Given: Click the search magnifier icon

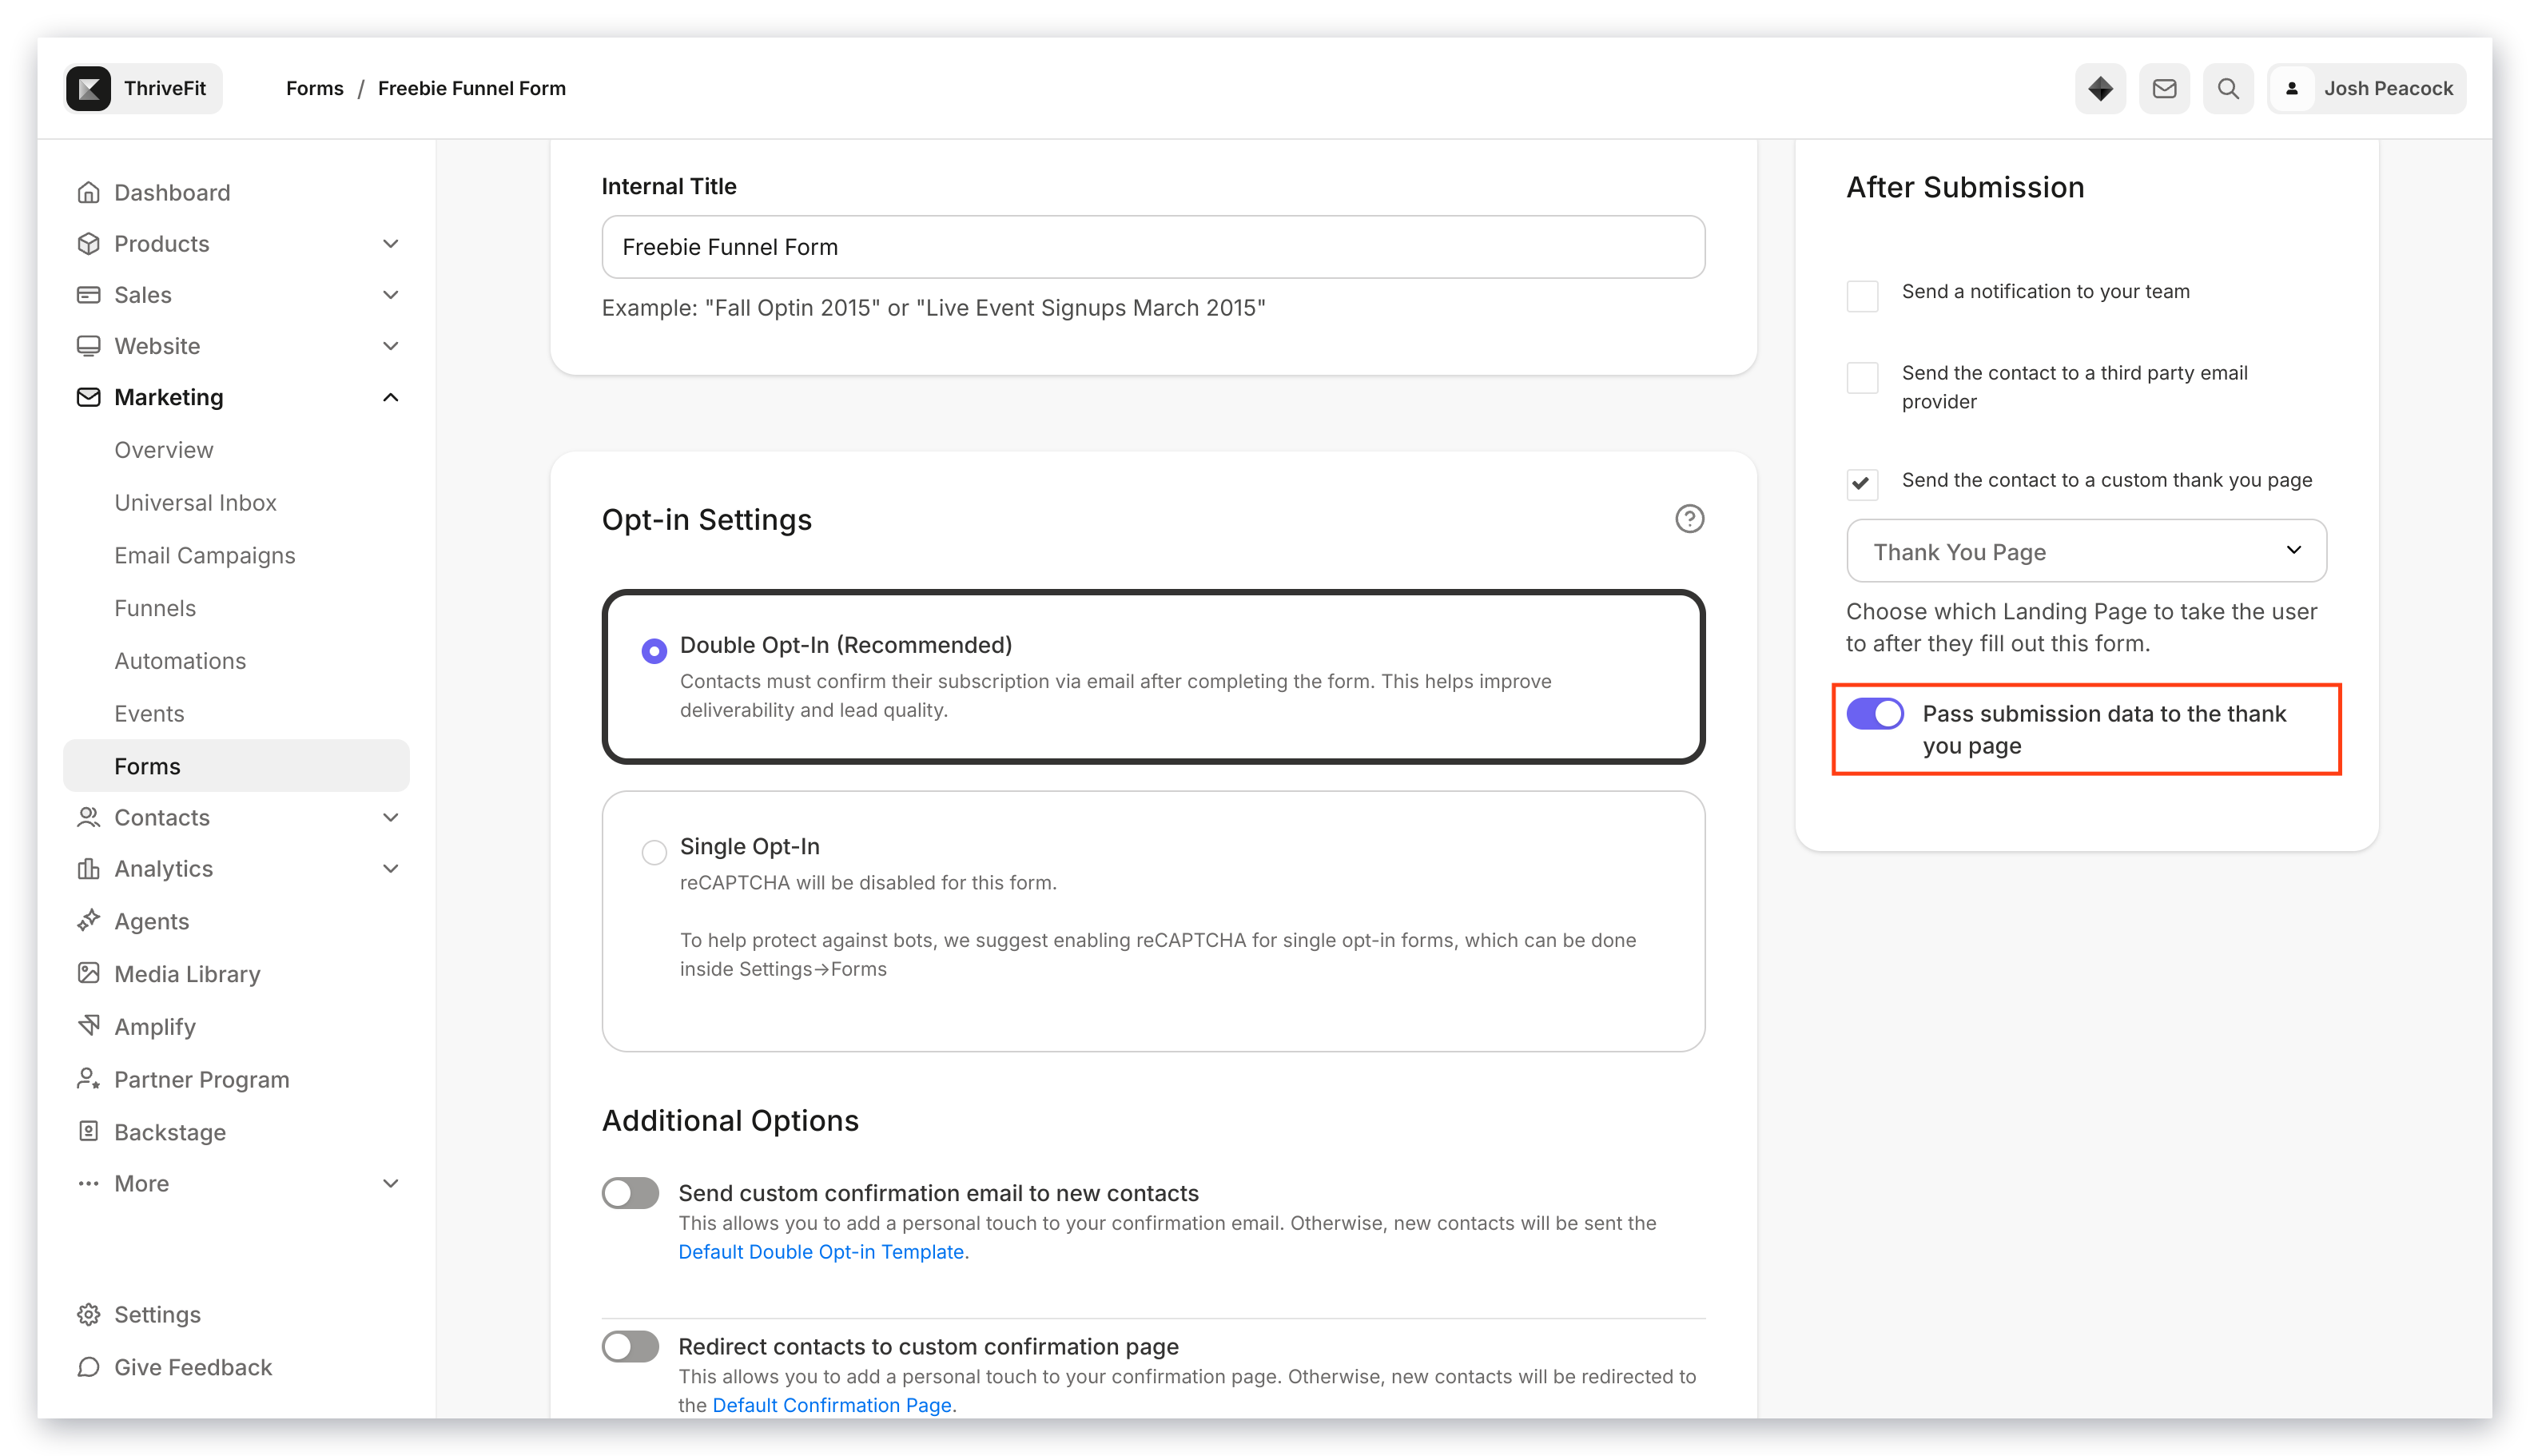Looking at the screenshot, I should (x=2227, y=88).
